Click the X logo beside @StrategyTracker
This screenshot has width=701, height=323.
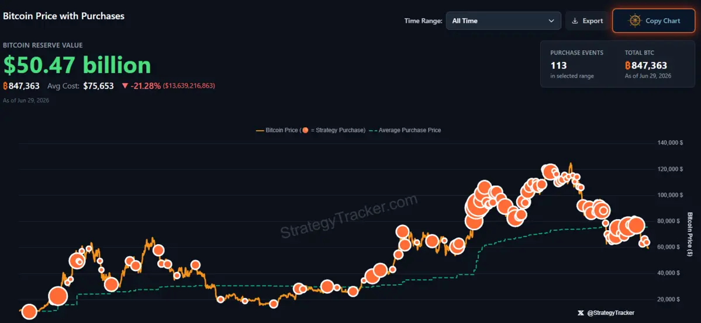coord(581,312)
